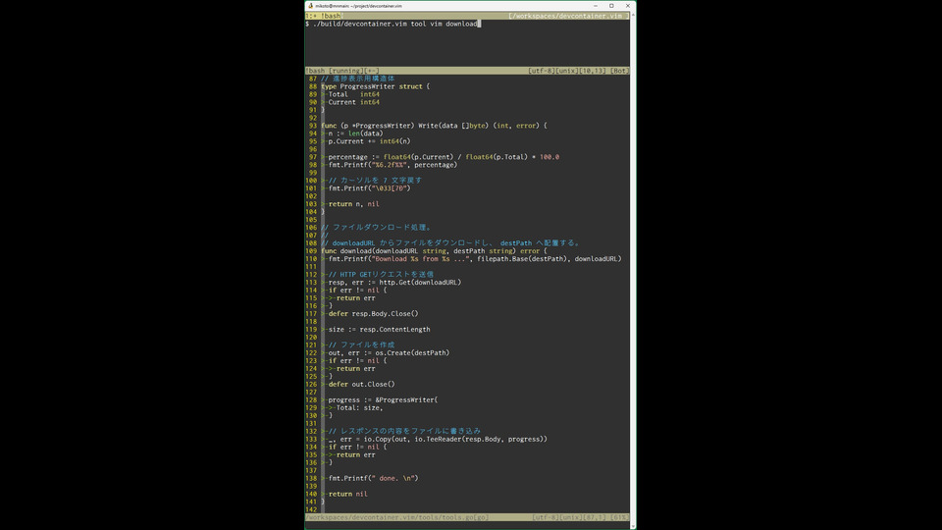Viewport: 942px width, 530px height.
Task: Close the terminal window
Action: (x=628, y=5)
